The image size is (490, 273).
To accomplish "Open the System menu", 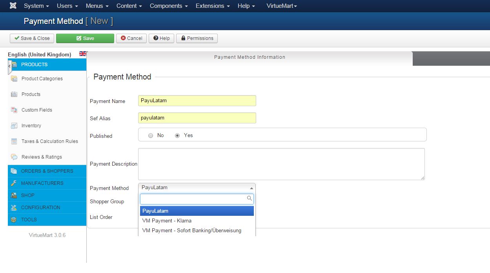I will click(36, 6).
